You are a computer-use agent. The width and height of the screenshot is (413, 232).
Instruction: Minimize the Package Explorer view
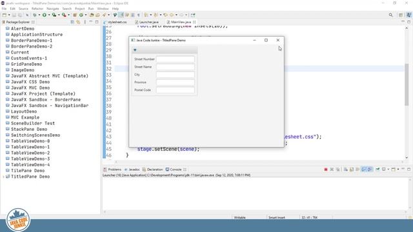[x=91, y=22]
